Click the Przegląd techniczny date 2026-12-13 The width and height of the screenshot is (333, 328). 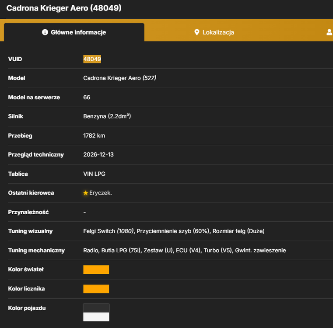[x=98, y=154]
